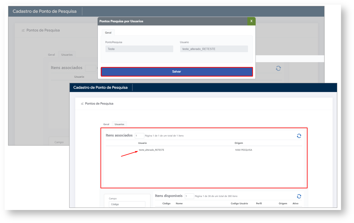Select the teste_alterado_RETESTE row in Itens associados
Image resolution: width=354 pixels, height=223 pixels.
tap(204, 150)
